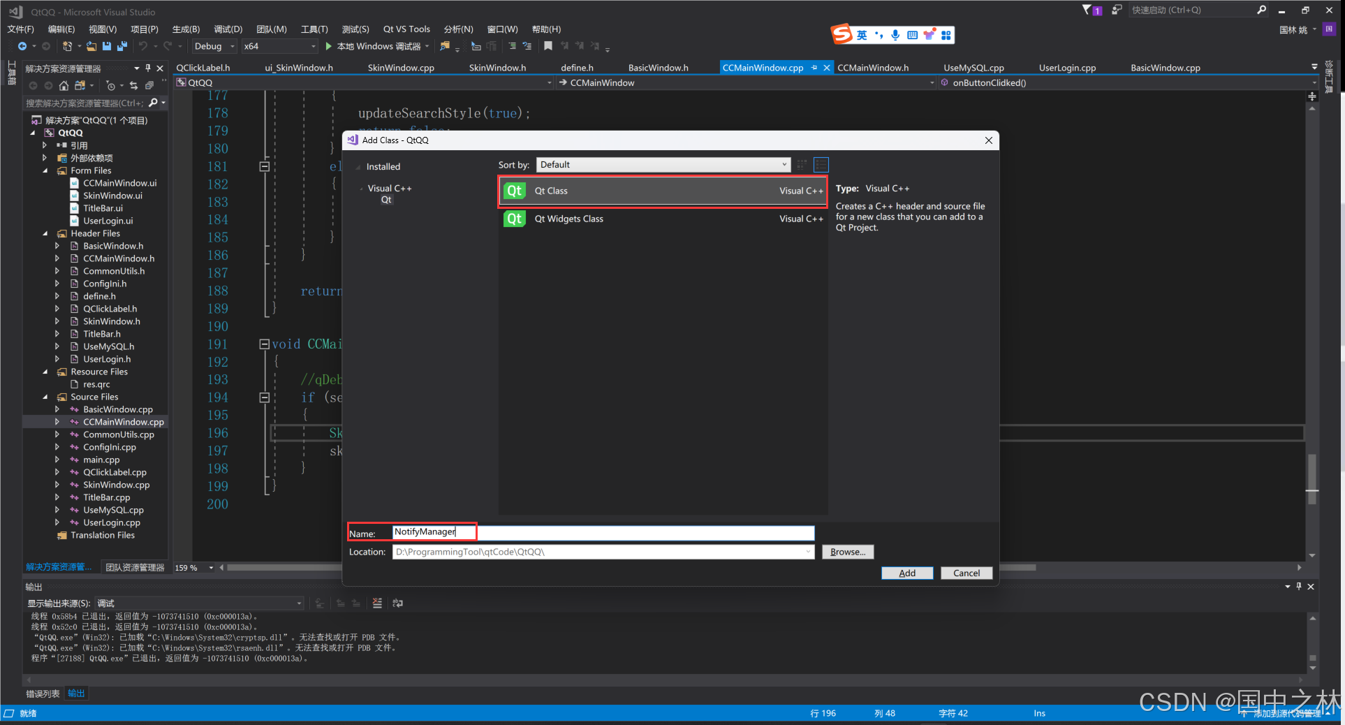Collapse Visual C++ node in dialog
This screenshot has width=1345, height=725.
361,189
